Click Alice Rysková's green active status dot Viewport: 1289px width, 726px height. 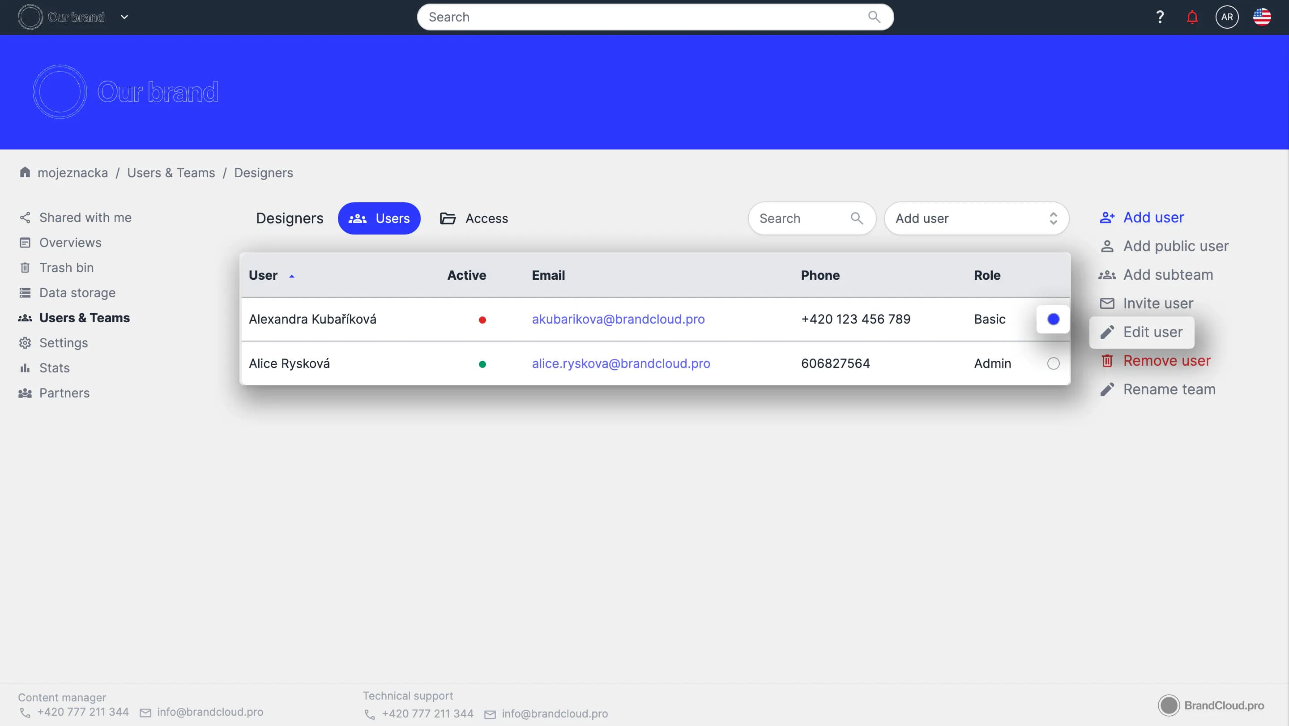point(482,364)
